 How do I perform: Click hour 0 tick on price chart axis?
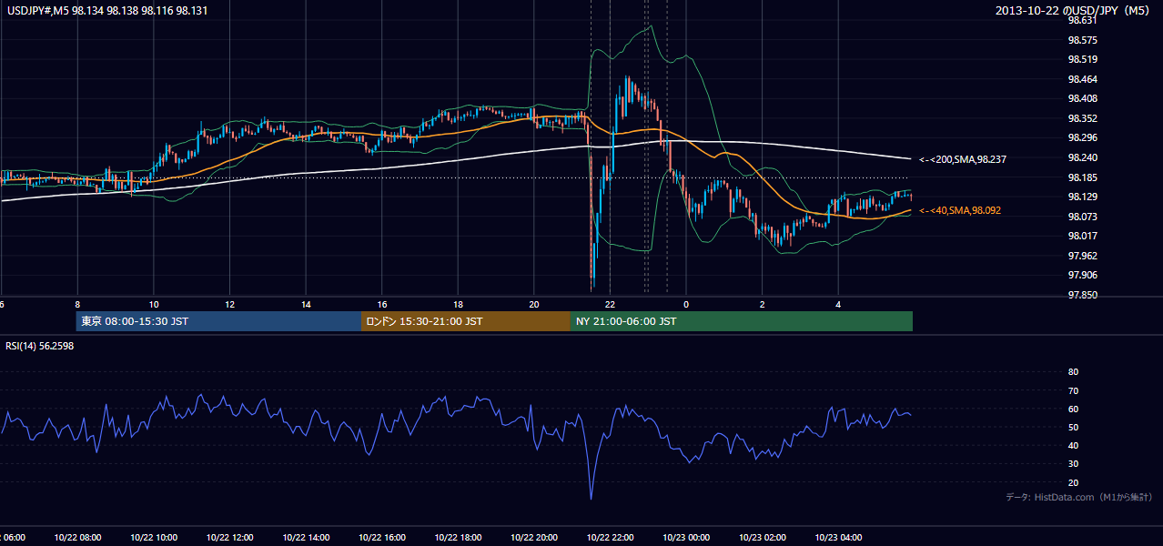tap(686, 304)
